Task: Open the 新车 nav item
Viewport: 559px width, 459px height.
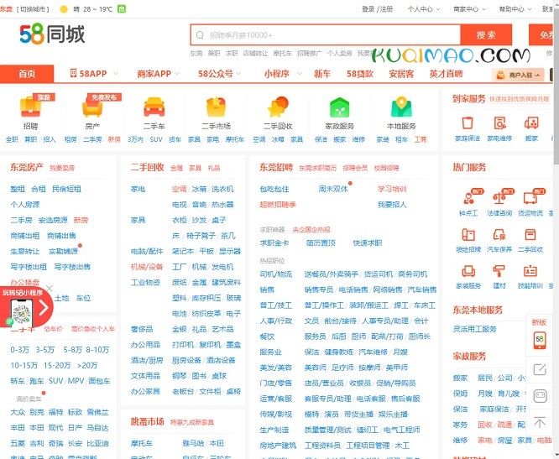Action: tap(322, 74)
